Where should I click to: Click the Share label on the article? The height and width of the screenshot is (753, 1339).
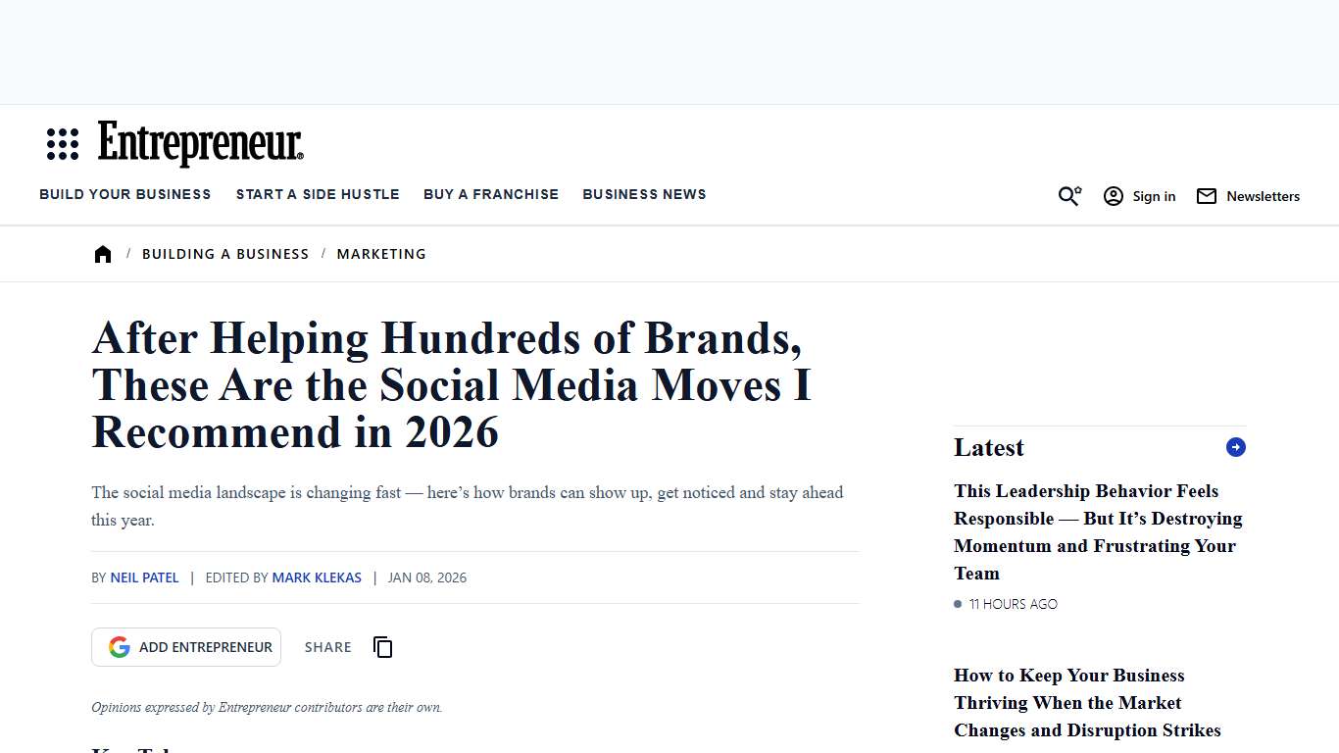tap(327, 647)
